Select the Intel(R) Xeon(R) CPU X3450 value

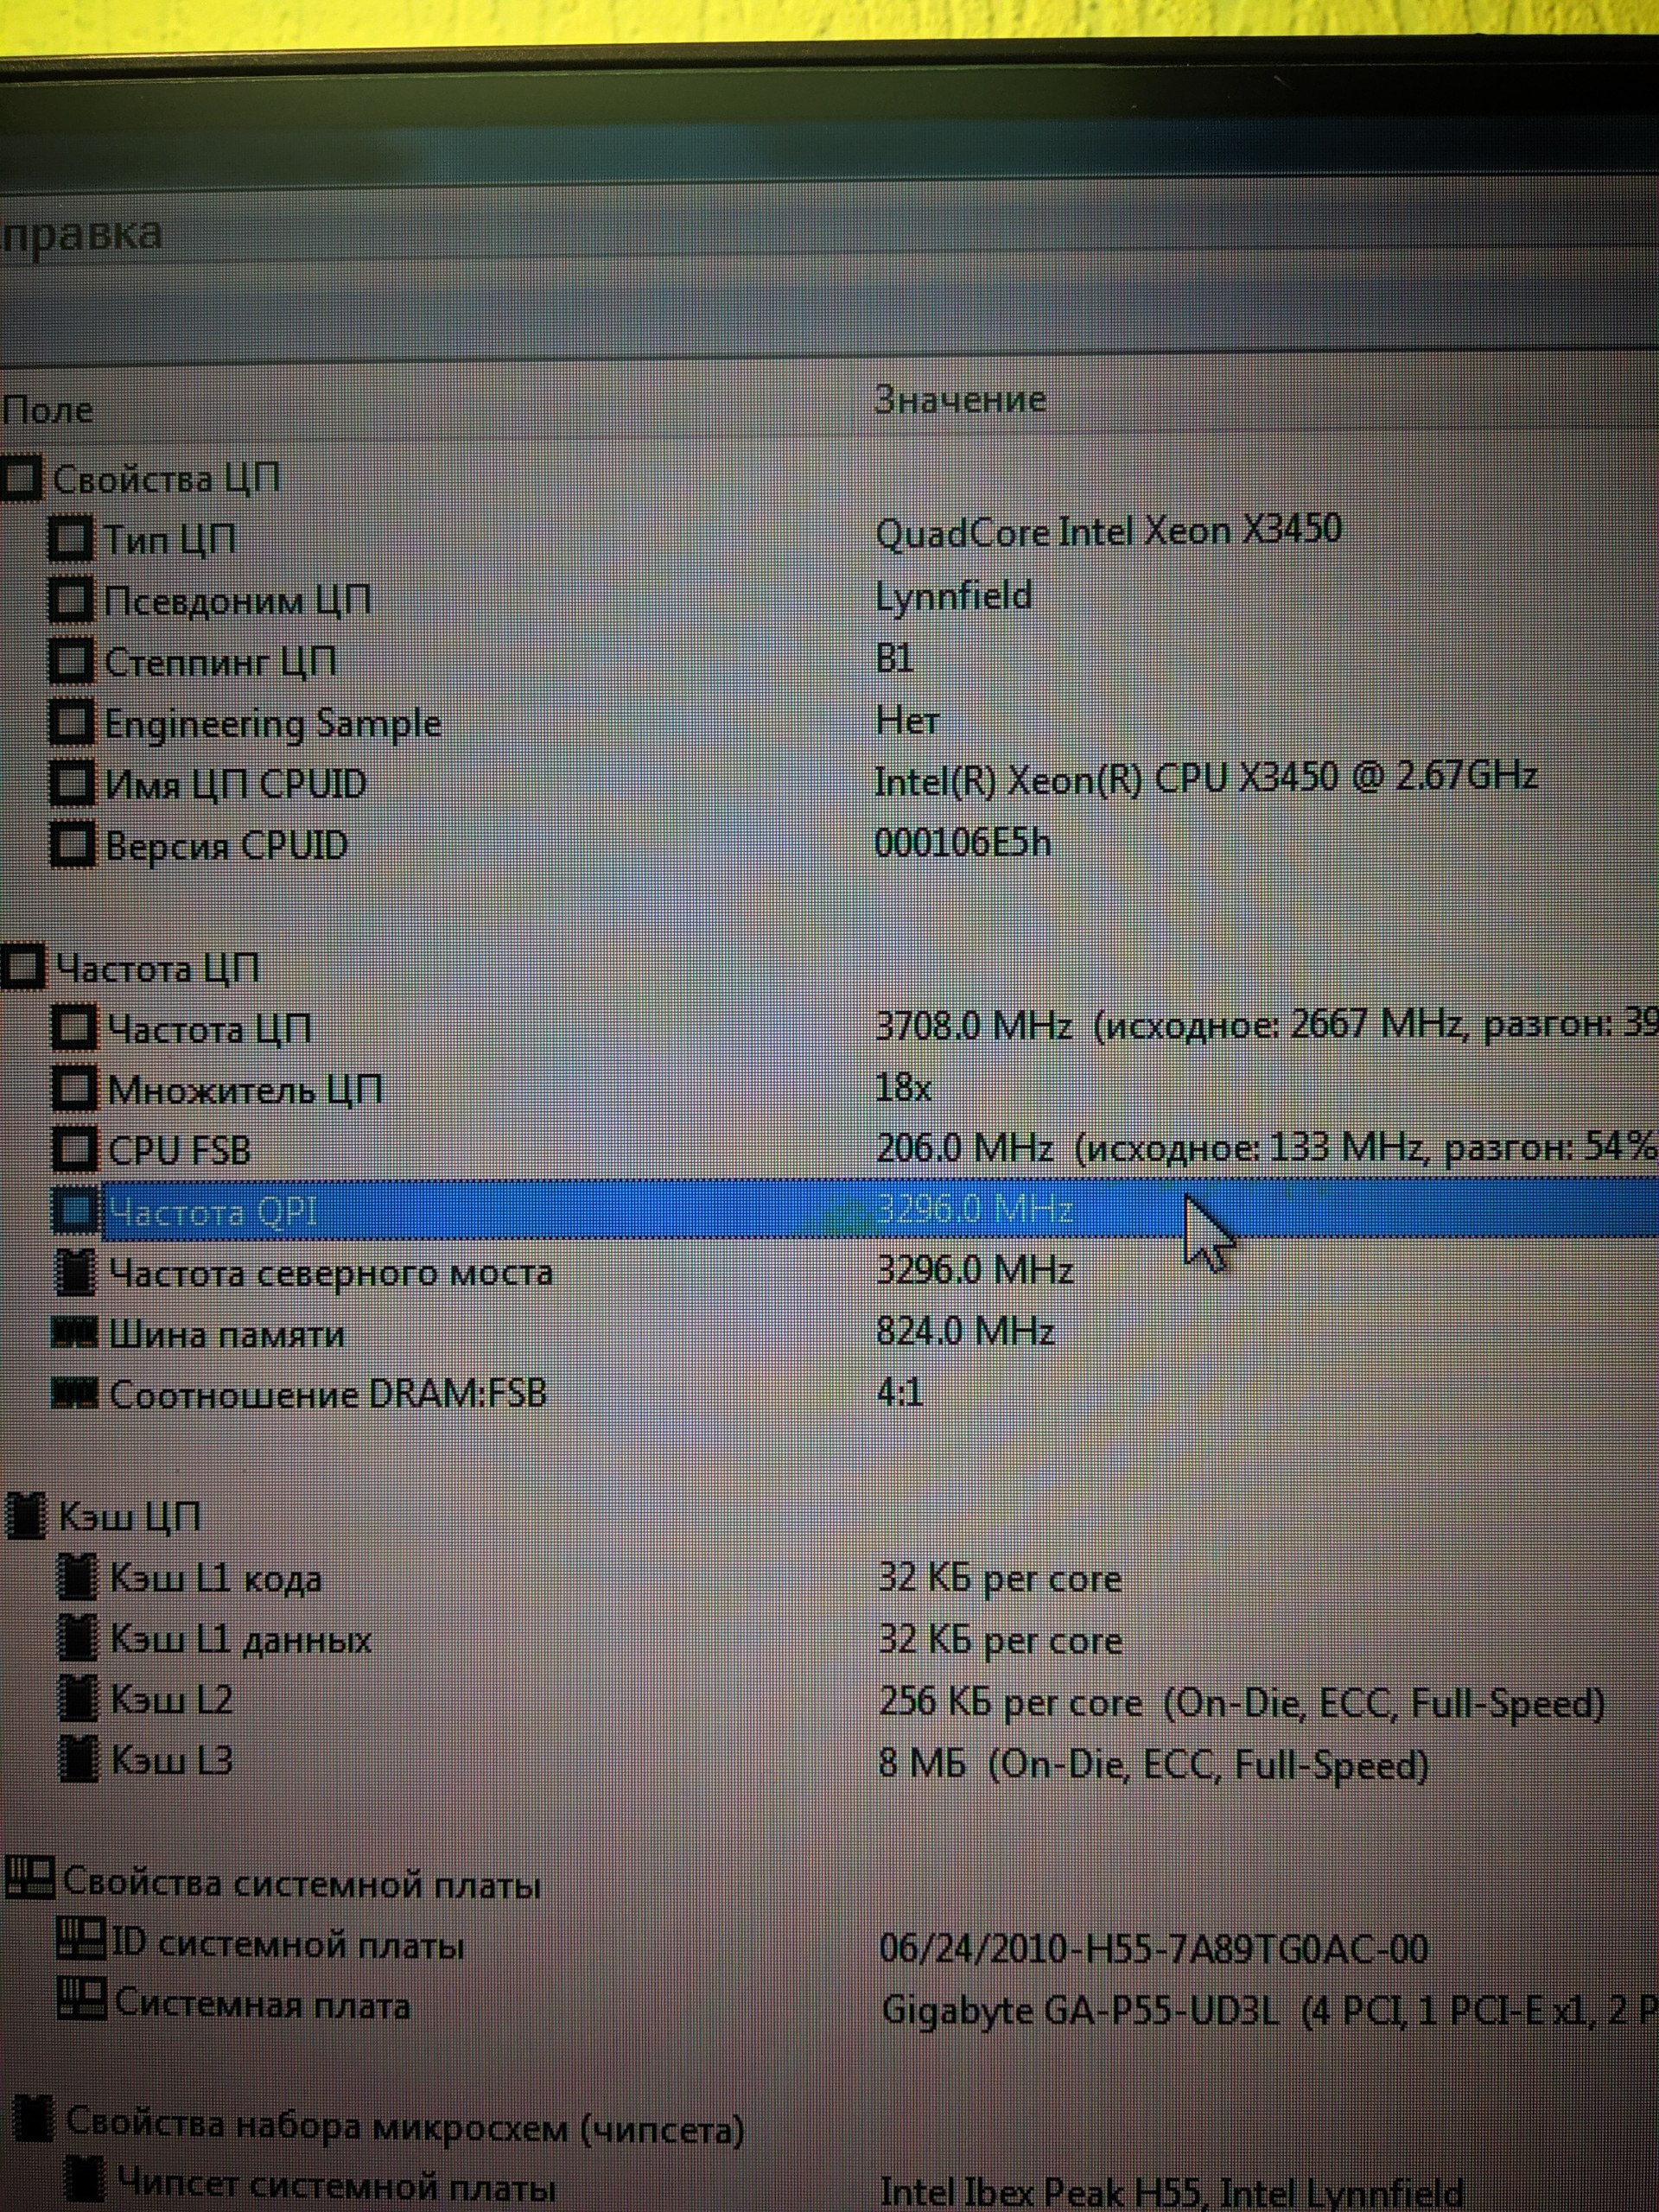pyautogui.click(x=1206, y=779)
